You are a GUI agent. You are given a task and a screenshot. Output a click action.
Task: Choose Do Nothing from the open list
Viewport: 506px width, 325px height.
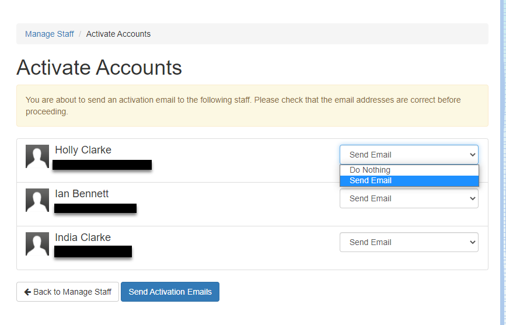[370, 170]
